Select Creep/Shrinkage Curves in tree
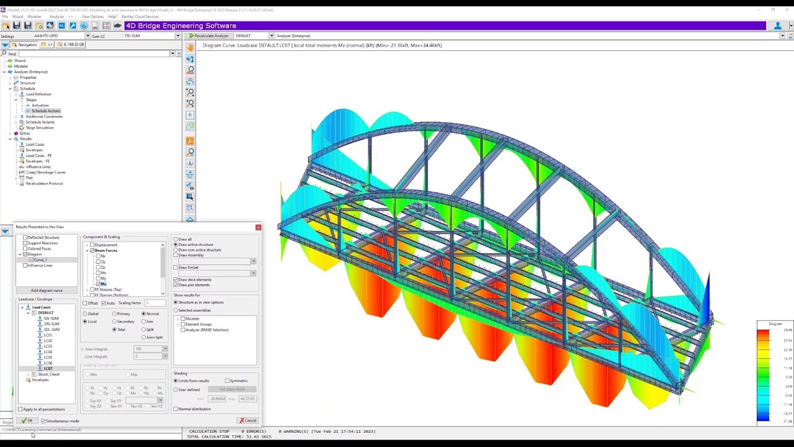This screenshot has width=794, height=447. coord(45,173)
